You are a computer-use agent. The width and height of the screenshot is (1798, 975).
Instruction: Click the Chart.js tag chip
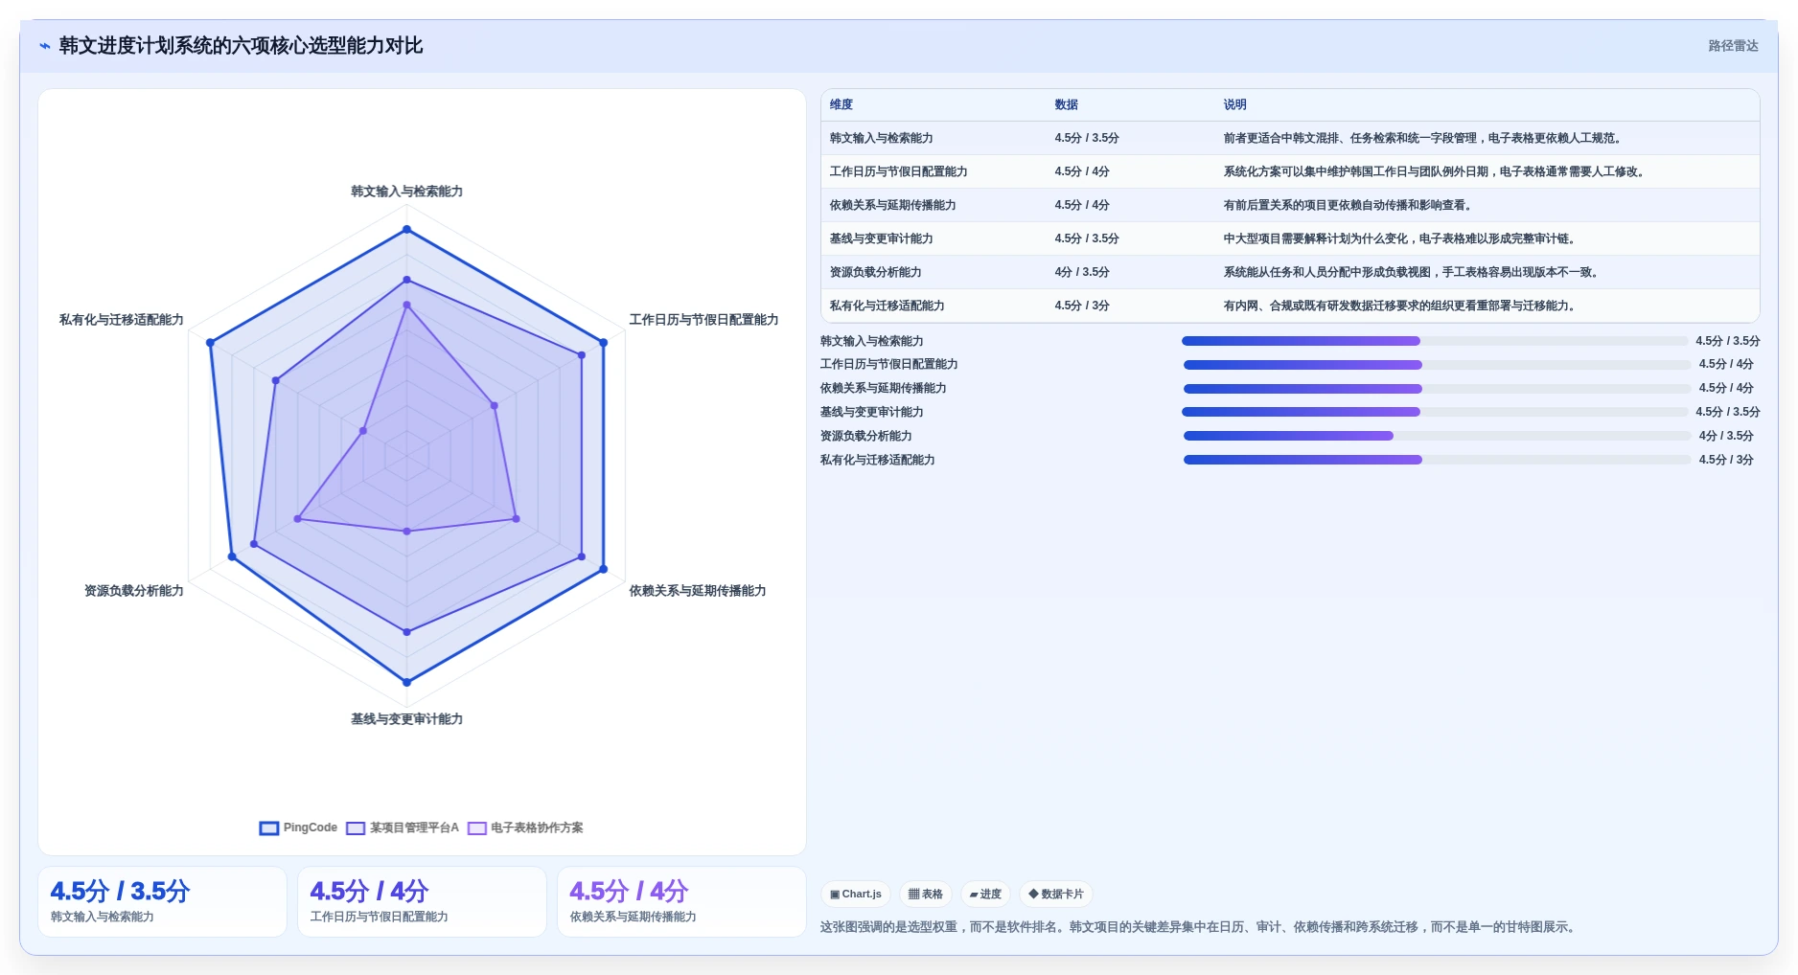tap(855, 894)
